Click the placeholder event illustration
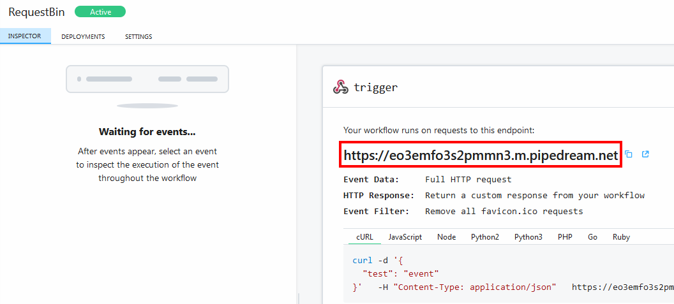The height and width of the screenshot is (304, 674). [147, 80]
